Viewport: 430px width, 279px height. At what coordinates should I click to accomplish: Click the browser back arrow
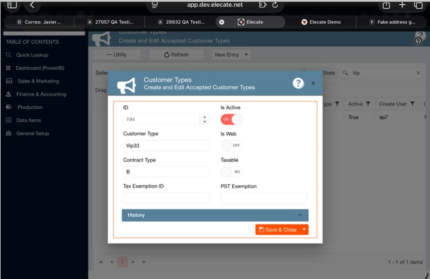[x=32, y=5]
